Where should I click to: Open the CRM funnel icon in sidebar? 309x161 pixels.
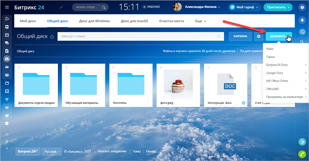click(x=7, y=99)
